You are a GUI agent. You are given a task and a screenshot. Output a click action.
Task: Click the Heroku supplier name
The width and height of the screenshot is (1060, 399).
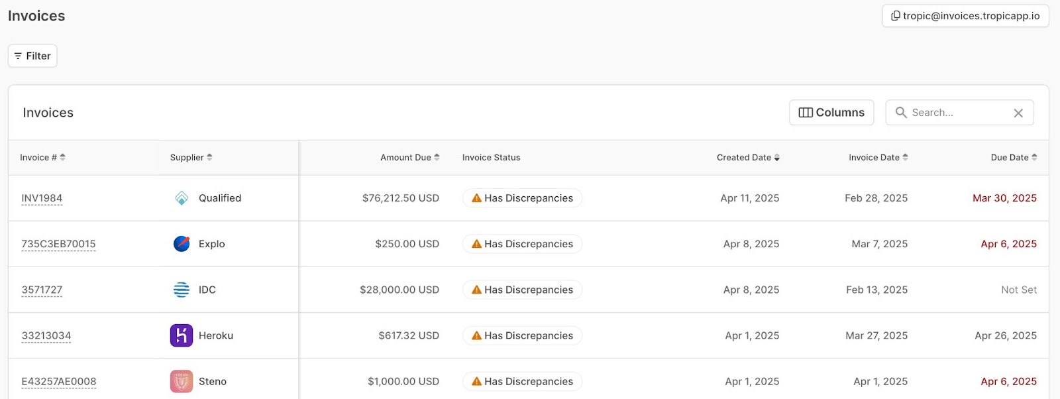pyautogui.click(x=216, y=335)
